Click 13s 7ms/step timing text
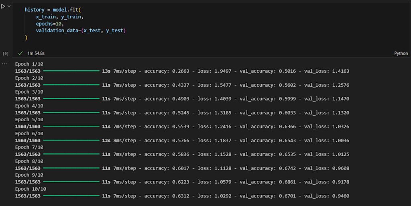The height and width of the screenshot is (206, 411). coord(119,71)
